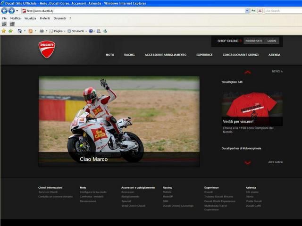This screenshot has width=302, height=226.
Task: Click the NEWS RSS link
Action: click(277, 71)
